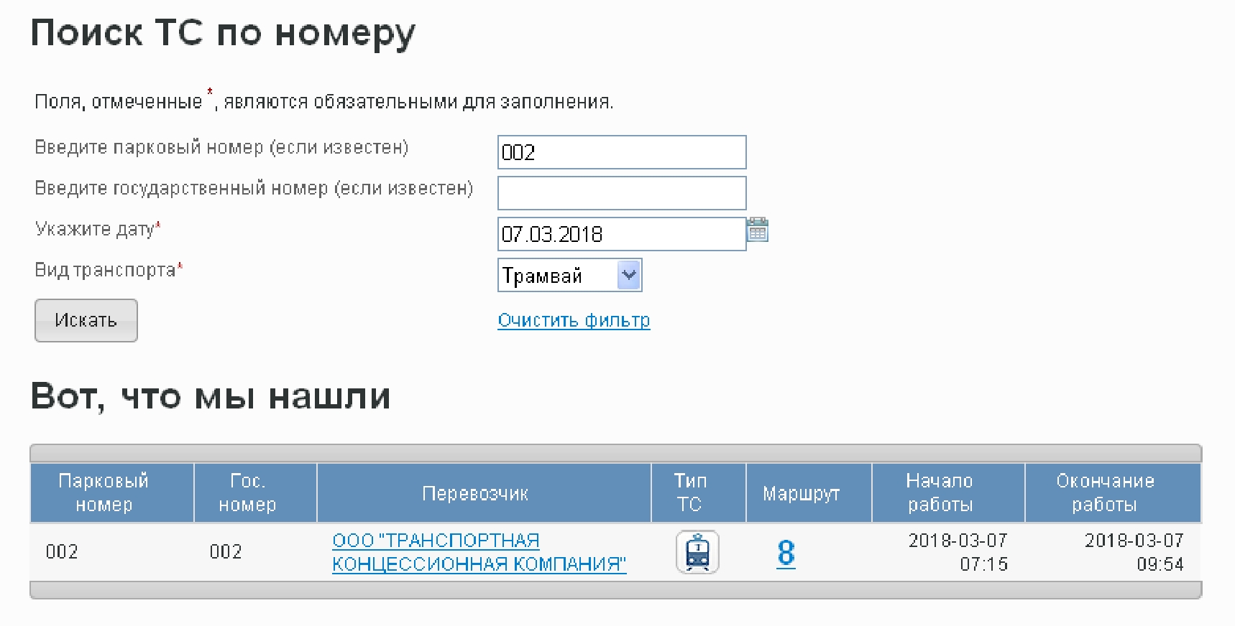Click the Тип ТС column header
This screenshot has height=626, width=1235.
tap(690, 492)
